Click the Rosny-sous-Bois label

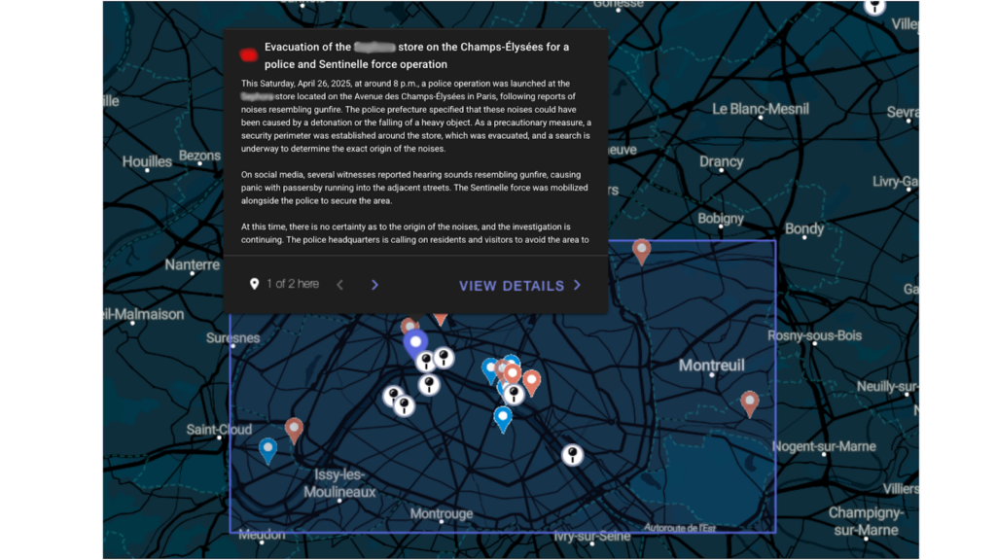point(814,335)
